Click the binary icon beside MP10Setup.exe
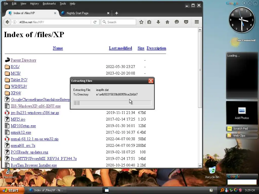Viewport: 259px width, 194px height. click(7, 126)
